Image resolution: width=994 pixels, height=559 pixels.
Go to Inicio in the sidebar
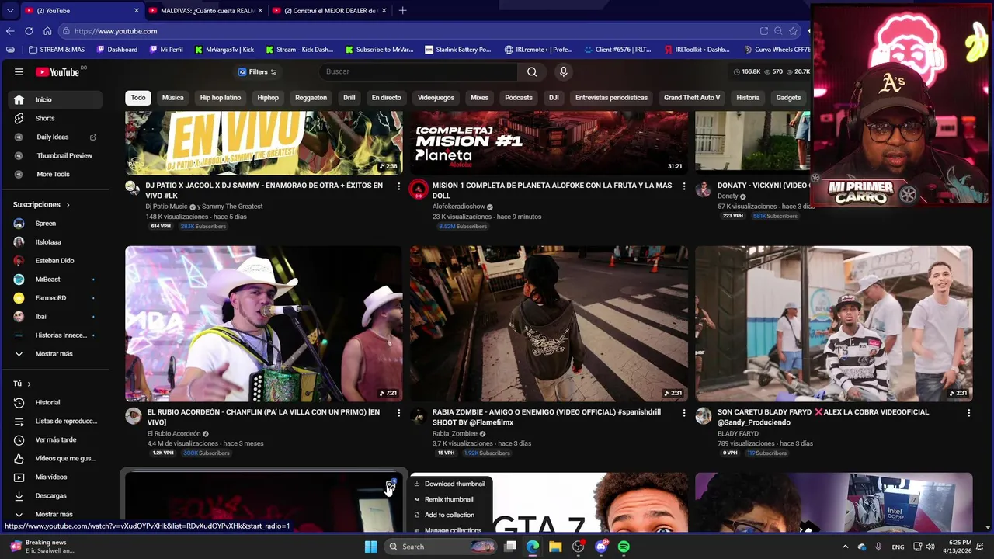[x=55, y=99]
